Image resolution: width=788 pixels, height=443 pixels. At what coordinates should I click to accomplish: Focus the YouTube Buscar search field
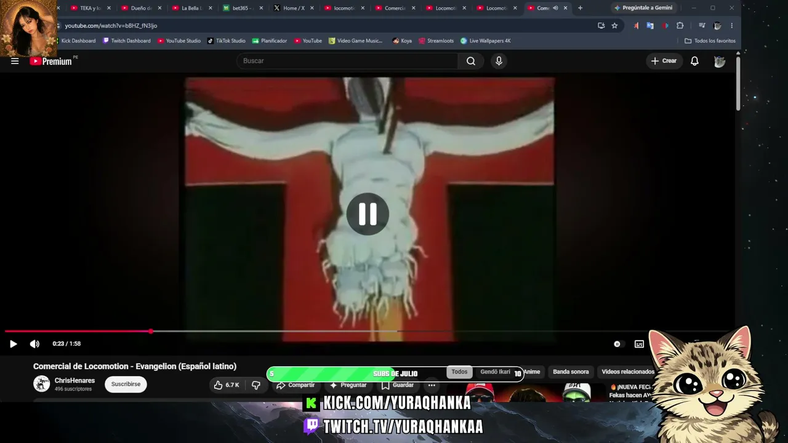(348, 61)
